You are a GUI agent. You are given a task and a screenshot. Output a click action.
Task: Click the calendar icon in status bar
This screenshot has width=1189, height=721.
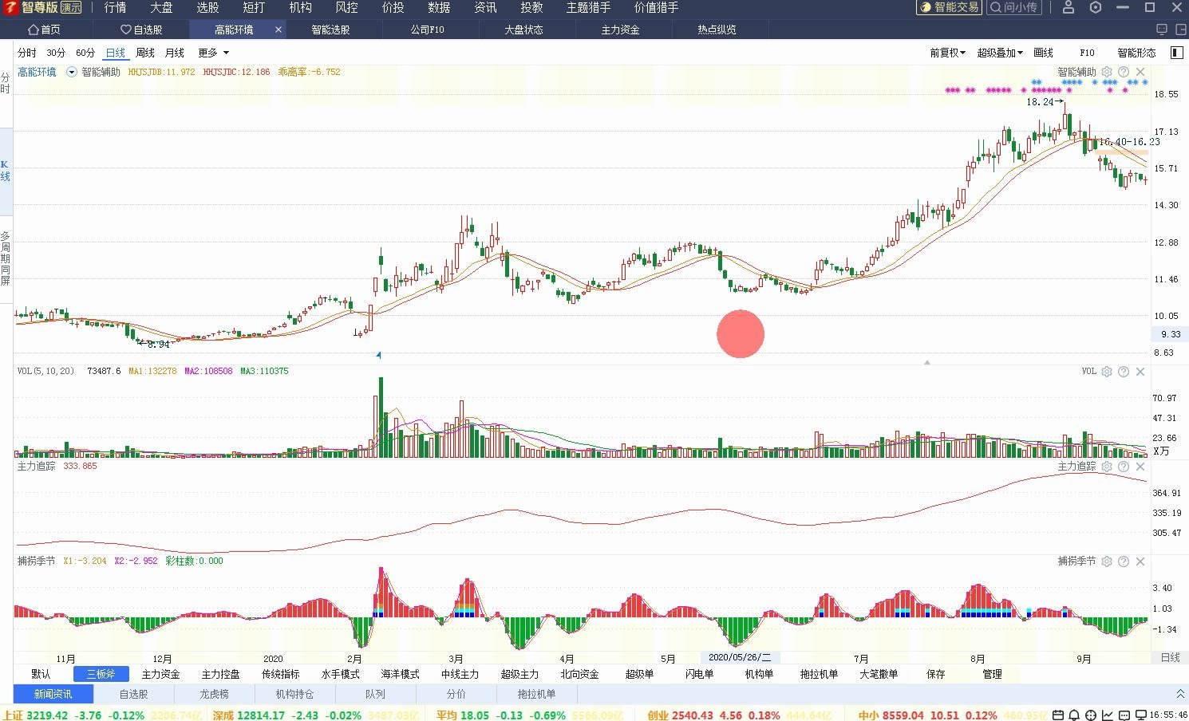[1058, 715]
